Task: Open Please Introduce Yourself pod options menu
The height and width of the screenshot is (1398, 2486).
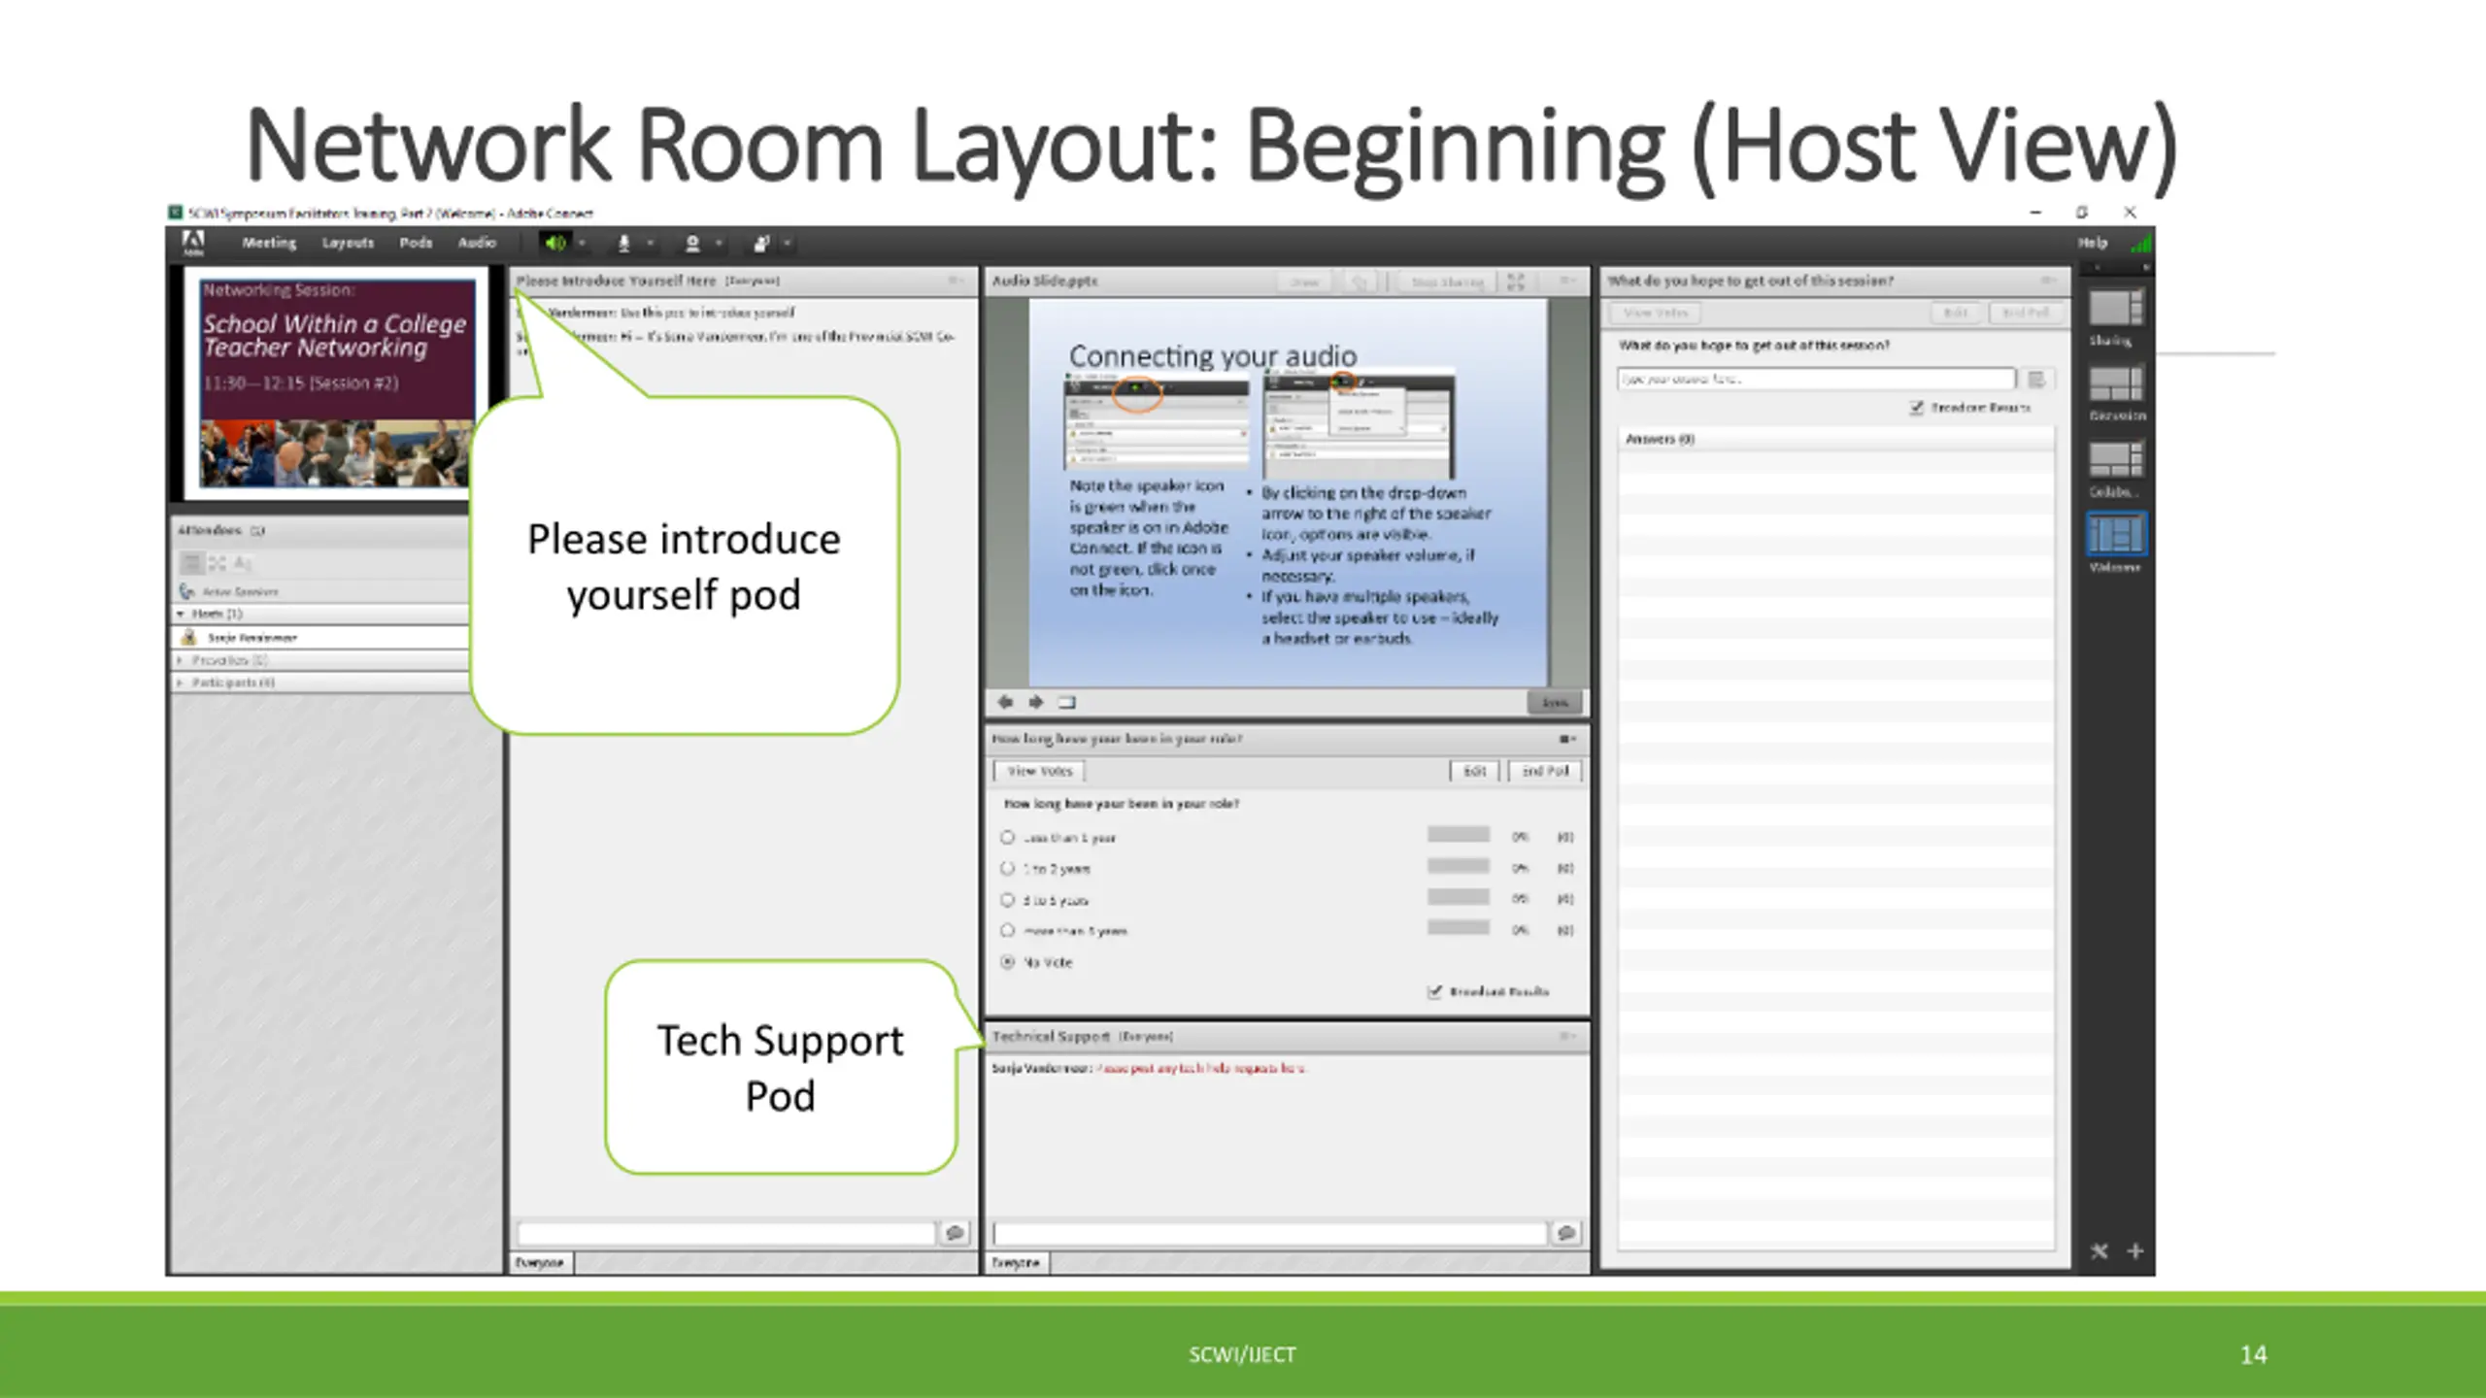Action: [955, 281]
